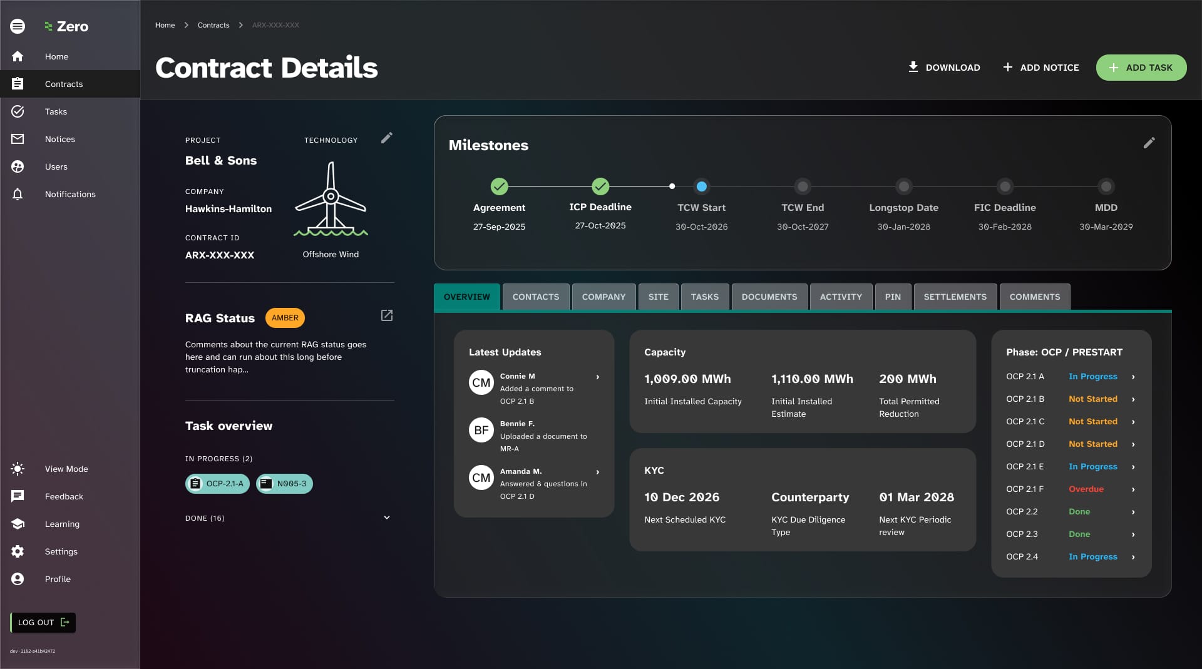Open Connie M's latest update chevron

click(x=597, y=377)
